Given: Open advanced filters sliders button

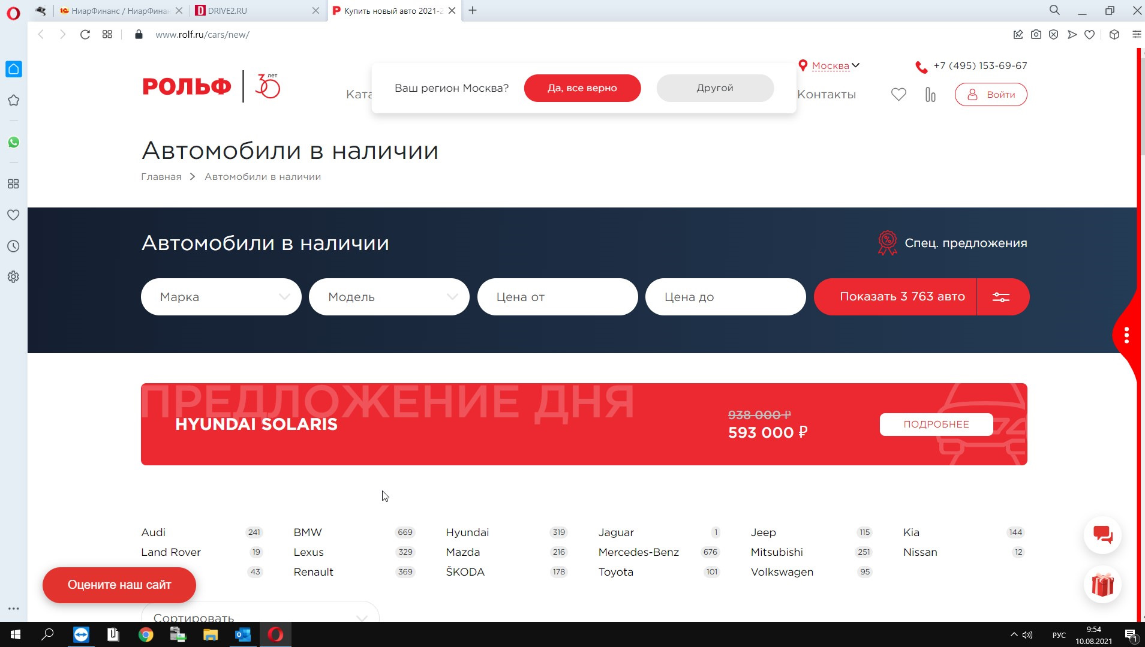Looking at the screenshot, I should click(1002, 297).
